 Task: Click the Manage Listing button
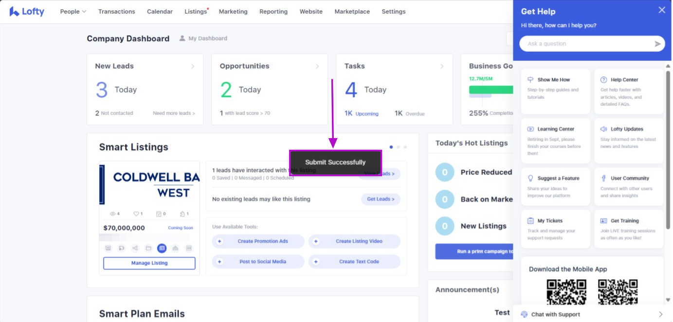click(149, 263)
